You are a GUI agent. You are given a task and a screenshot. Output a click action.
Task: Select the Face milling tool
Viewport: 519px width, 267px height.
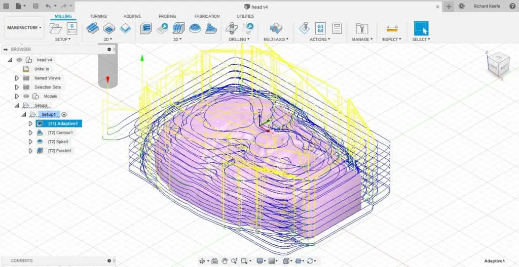pyautogui.click(x=126, y=29)
